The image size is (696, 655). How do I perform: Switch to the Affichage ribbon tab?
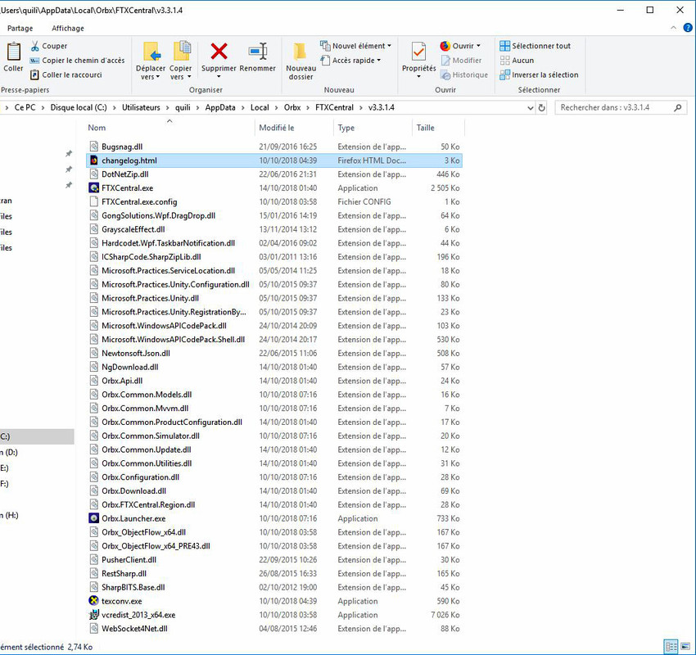pos(68,29)
